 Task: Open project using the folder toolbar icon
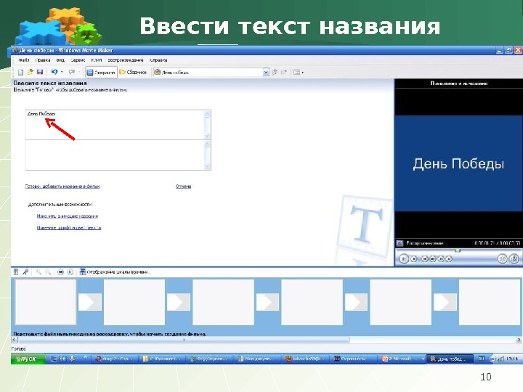coord(30,72)
